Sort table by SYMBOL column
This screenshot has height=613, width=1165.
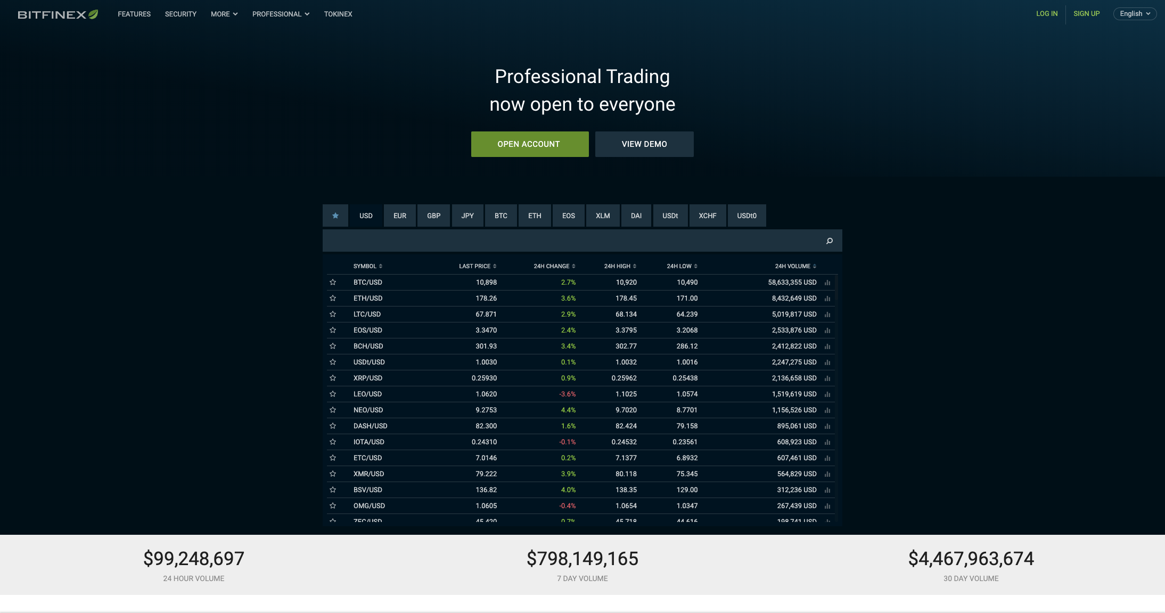(x=367, y=266)
